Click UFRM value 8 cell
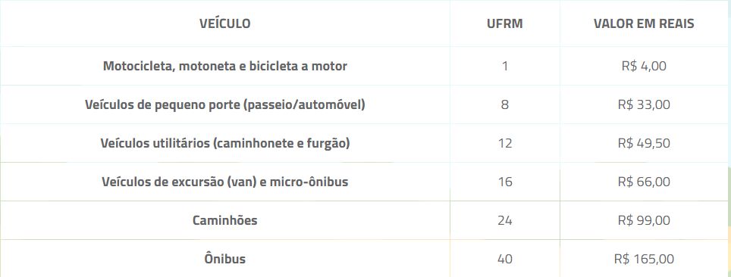731x277 pixels. click(x=505, y=104)
